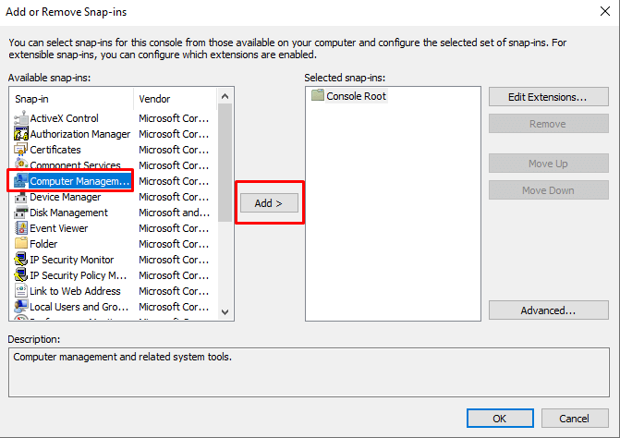Image resolution: width=620 pixels, height=438 pixels.
Task: Select the Folder snap-in entry
Action: click(43, 244)
